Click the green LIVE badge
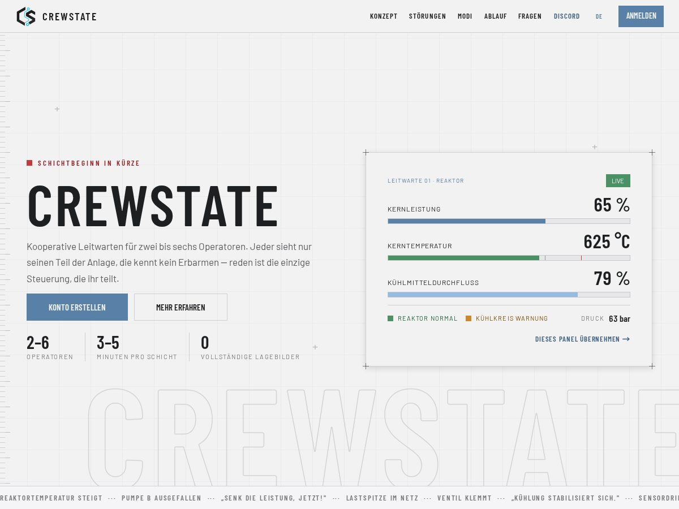679x509 pixels. pyautogui.click(x=618, y=181)
